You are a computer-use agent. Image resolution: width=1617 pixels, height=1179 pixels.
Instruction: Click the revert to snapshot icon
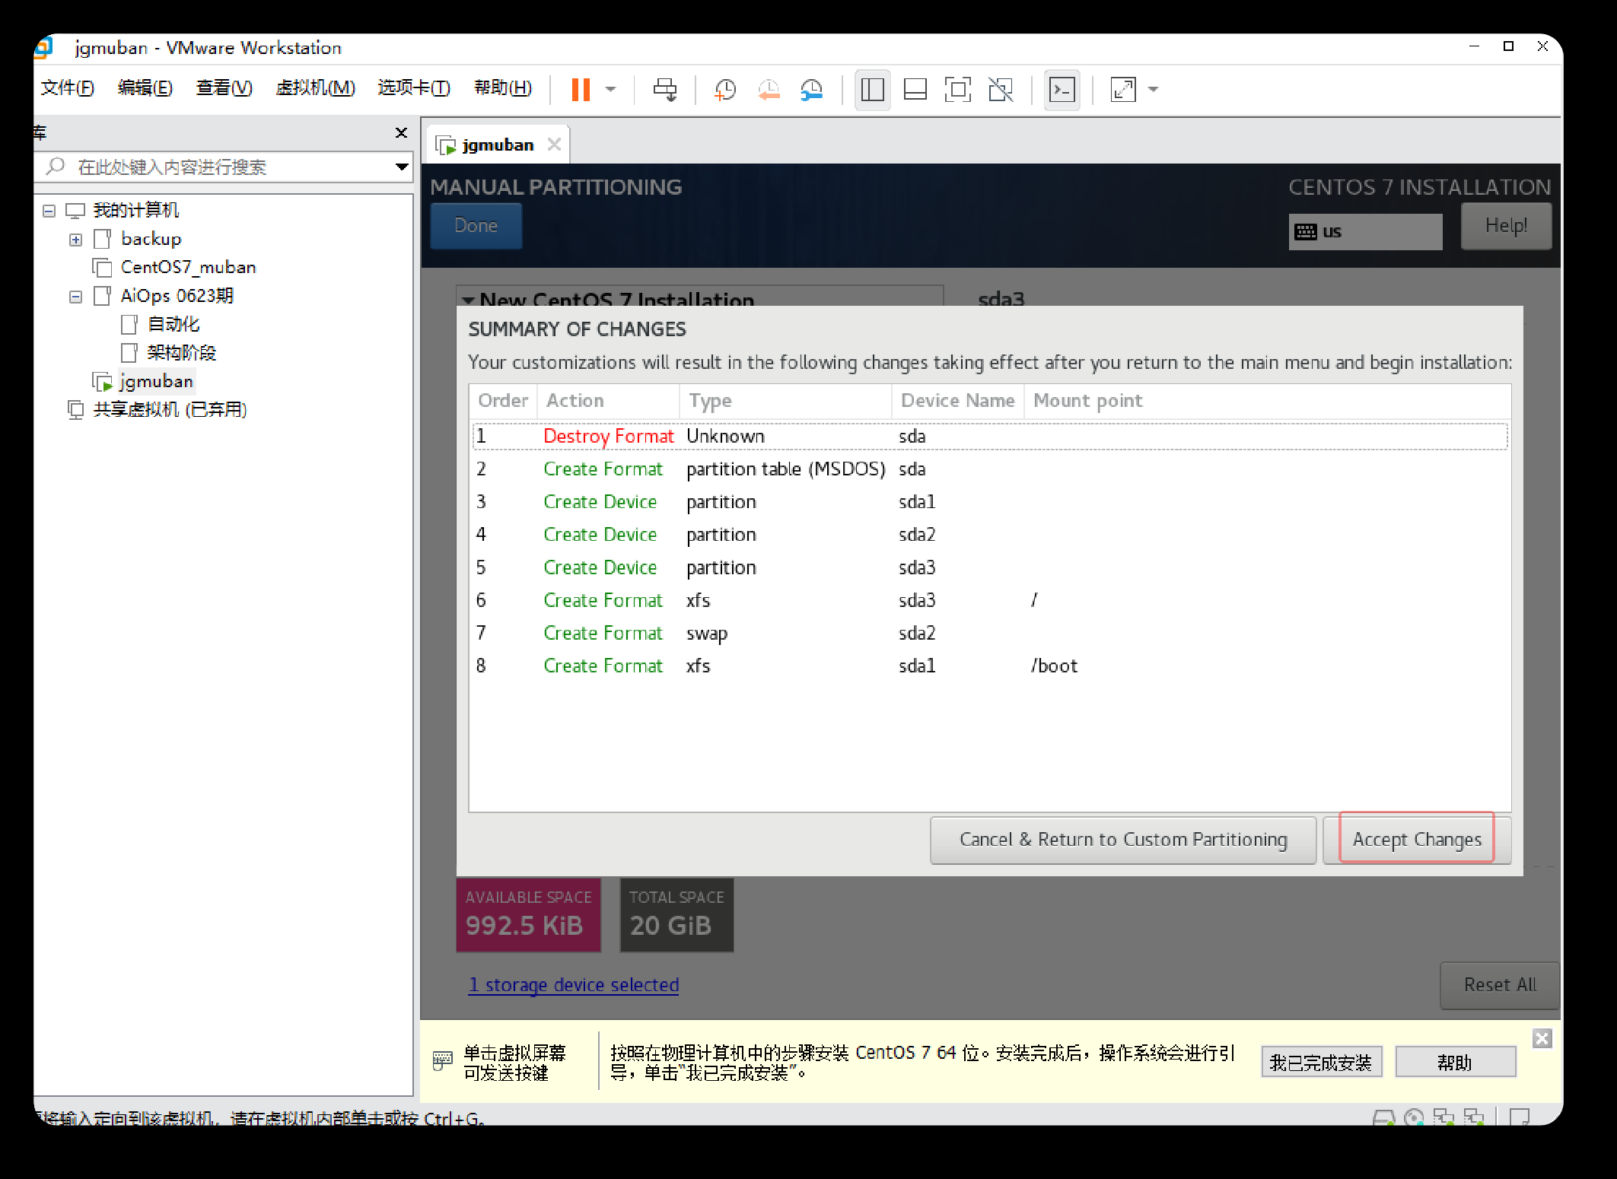point(769,89)
